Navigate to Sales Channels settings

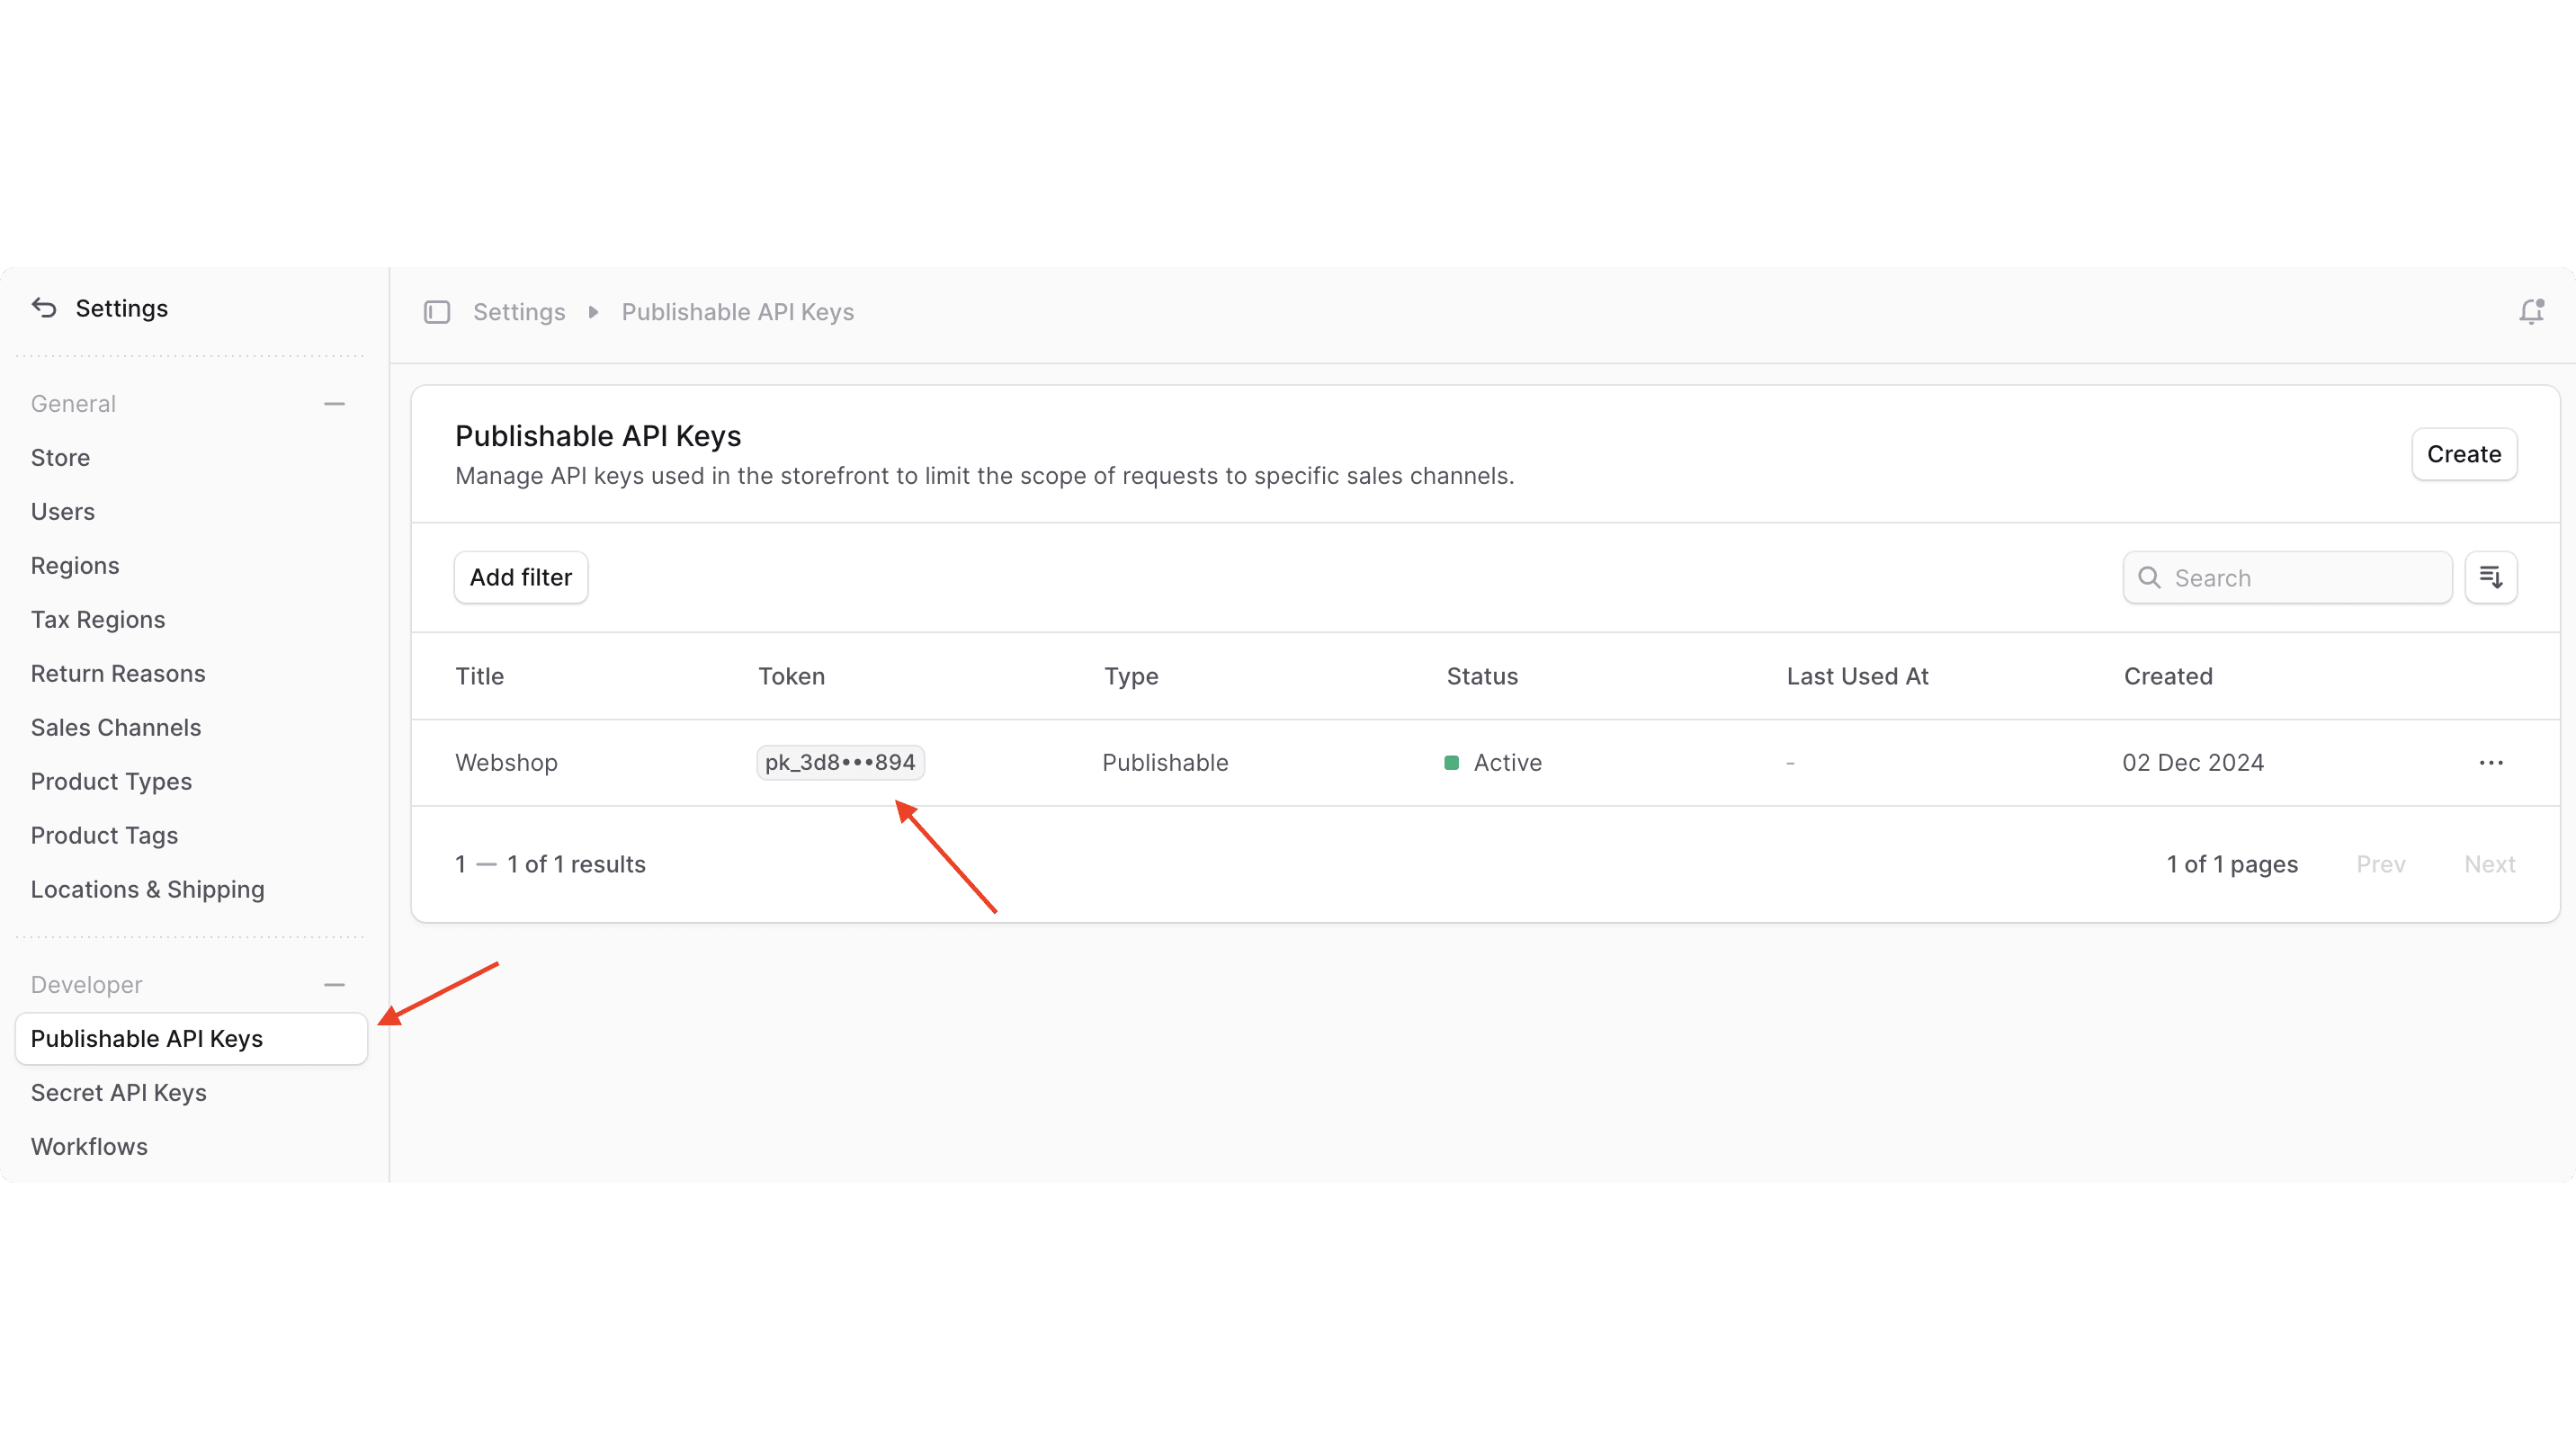pos(115,727)
